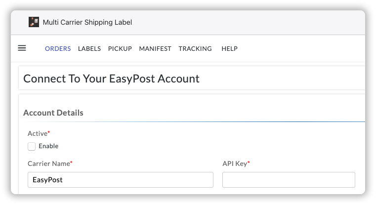Click the red asterisk next to API Key
The image size is (376, 204).
pos(249,162)
